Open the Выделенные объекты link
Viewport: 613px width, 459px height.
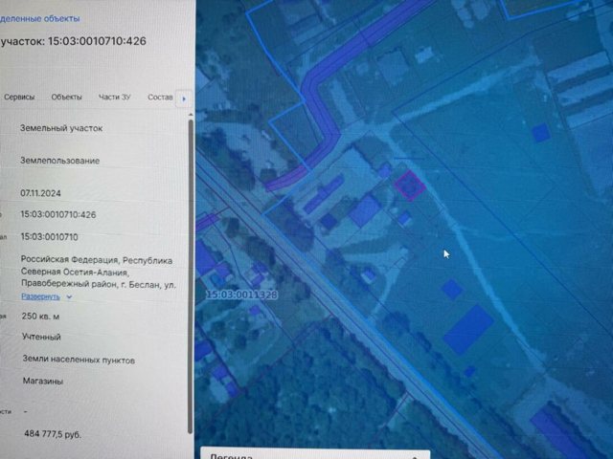39,18
